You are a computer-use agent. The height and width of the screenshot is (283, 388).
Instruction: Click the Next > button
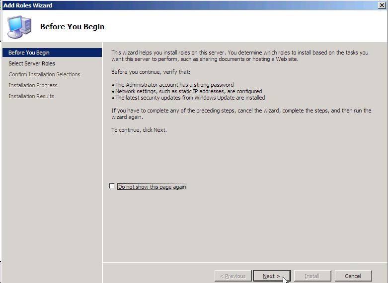tap(272, 276)
